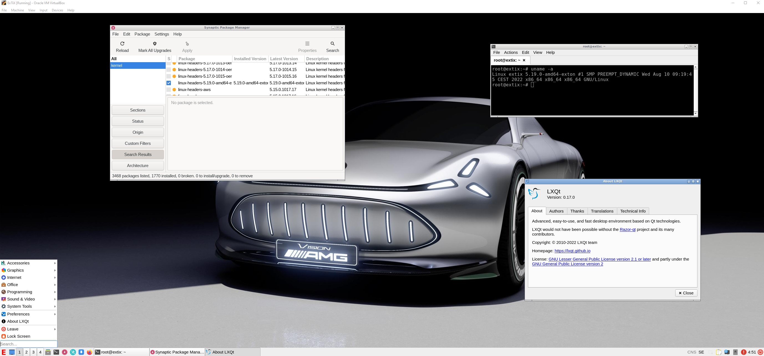Screen dimensions: 764x356
Task: Expand the Graphics submenu
Action: (29, 270)
